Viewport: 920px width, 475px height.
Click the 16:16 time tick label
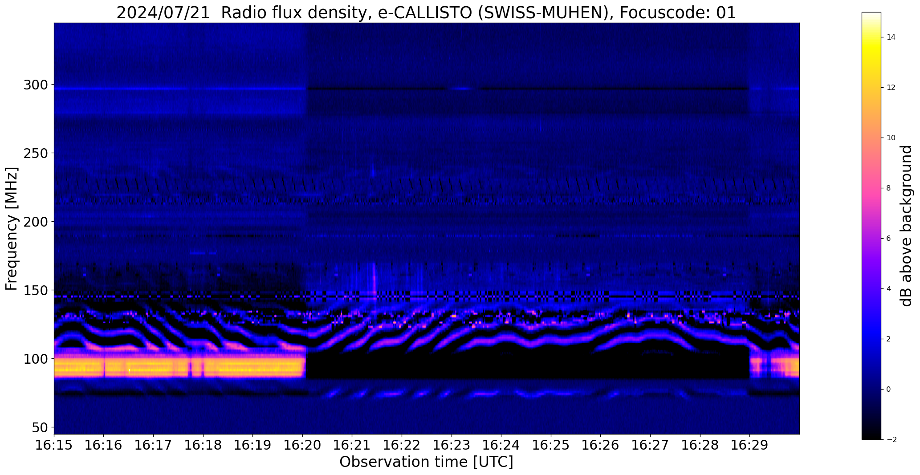[104, 445]
